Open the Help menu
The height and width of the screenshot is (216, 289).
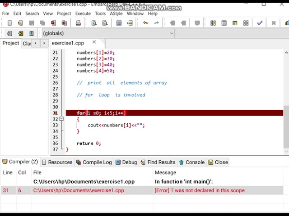(153, 13)
